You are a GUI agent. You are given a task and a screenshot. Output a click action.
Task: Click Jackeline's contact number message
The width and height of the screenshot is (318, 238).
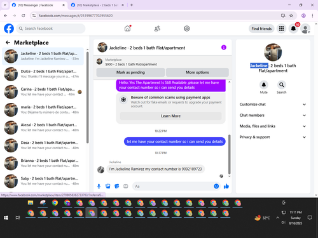(156, 169)
